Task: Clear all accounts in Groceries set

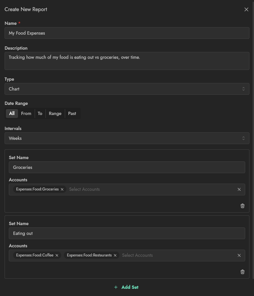Action: click(x=239, y=189)
